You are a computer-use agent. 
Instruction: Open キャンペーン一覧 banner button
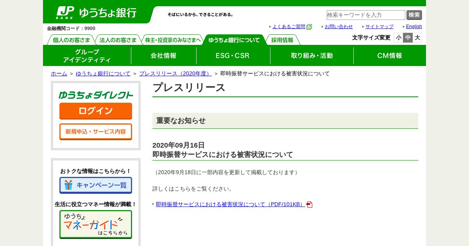[96, 185]
